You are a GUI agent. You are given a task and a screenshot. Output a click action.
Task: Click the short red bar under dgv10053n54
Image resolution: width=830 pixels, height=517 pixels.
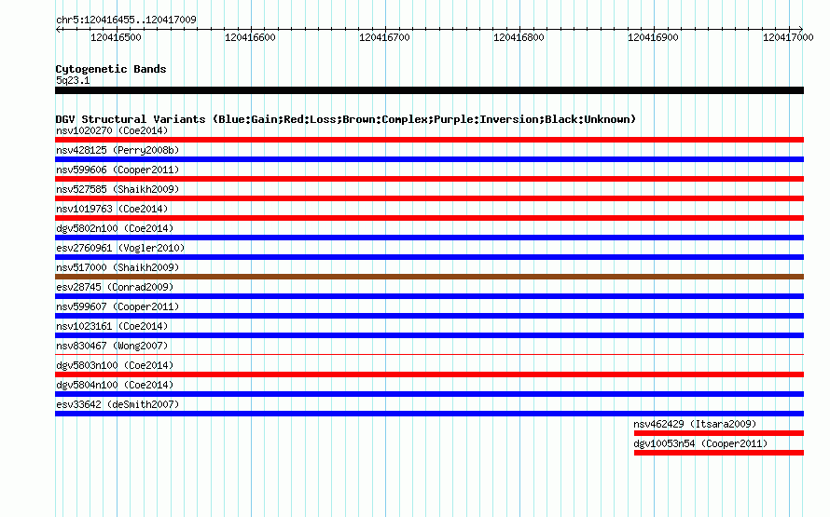[x=719, y=453]
